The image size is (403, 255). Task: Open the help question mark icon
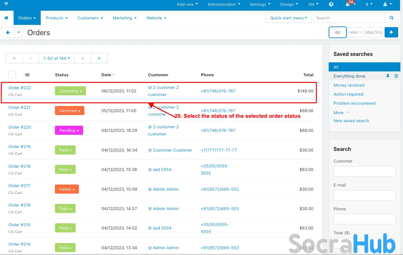coord(331,5)
